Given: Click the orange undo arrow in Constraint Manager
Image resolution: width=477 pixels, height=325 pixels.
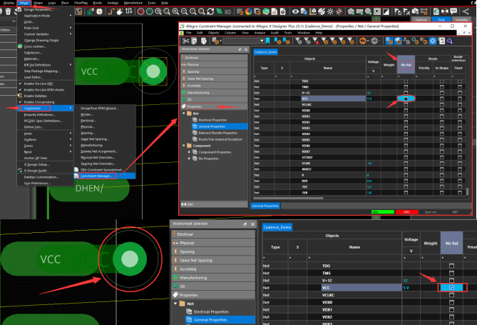Looking at the screenshot, I should point(362,41).
